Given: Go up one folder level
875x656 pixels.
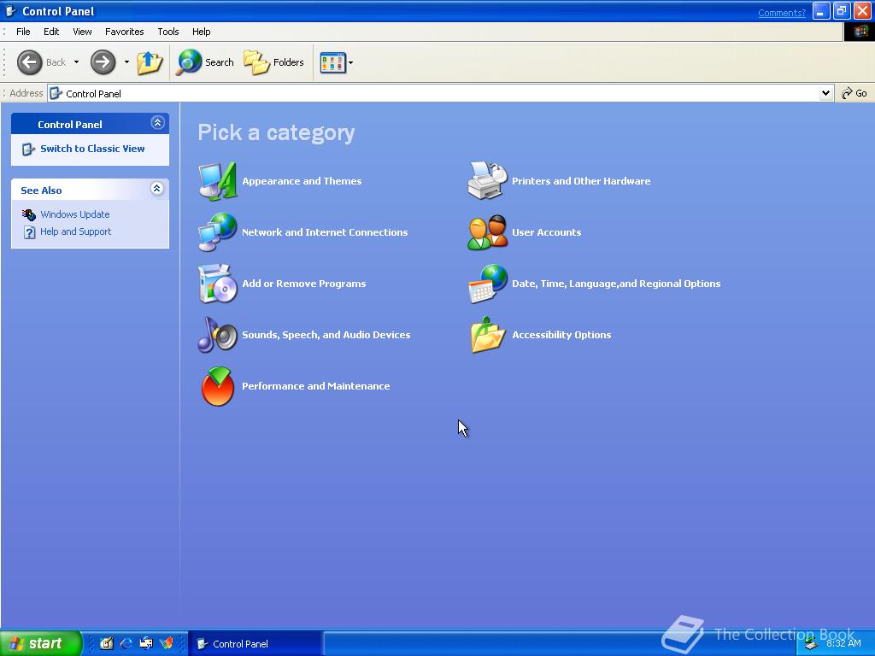Looking at the screenshot, I should [149, 61].
